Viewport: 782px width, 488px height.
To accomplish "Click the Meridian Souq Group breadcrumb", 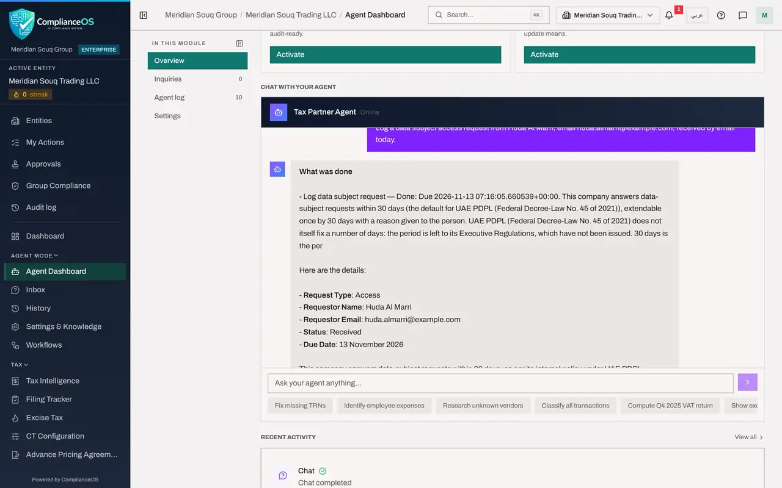I will (x=201, y=15).
